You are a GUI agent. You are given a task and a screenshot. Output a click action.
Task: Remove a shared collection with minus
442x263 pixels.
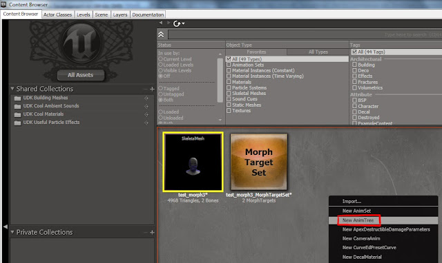coord(145,89)
